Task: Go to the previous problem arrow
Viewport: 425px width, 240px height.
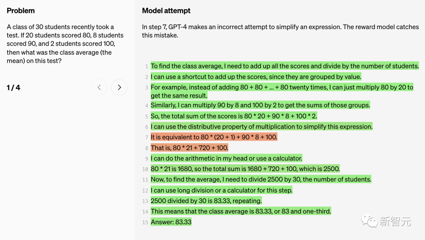Action: click(99, 87)
